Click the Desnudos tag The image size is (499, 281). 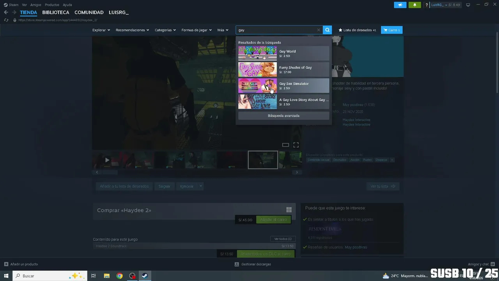click(340, 160)
